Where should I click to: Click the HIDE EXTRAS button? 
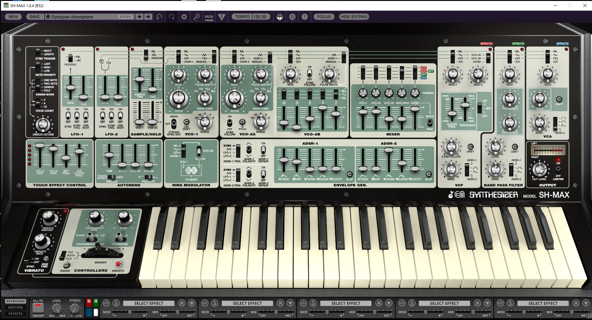tap(354, 17)
